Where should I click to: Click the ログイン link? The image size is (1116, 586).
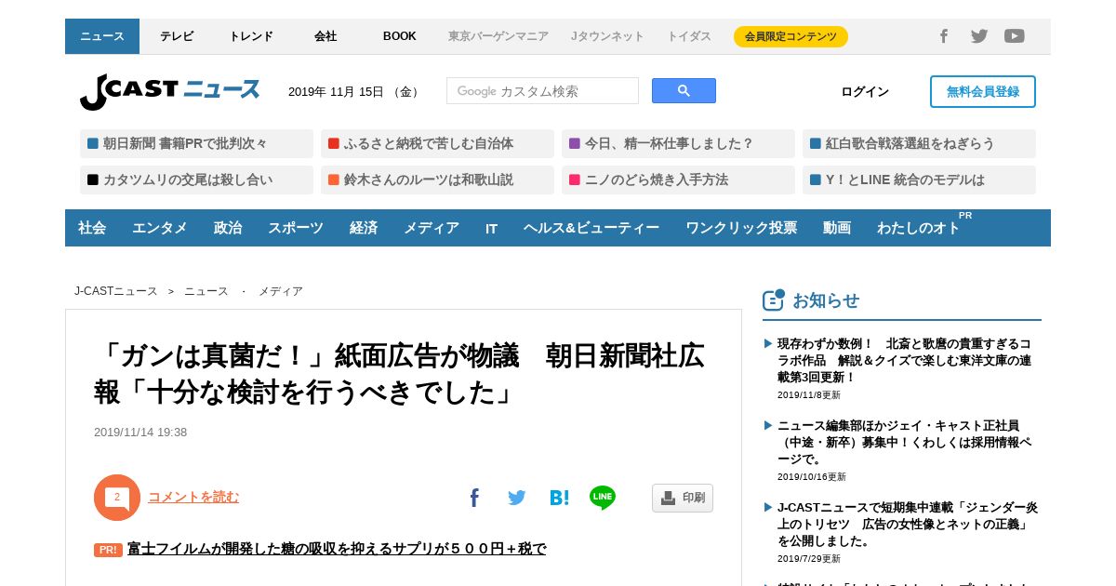coord(865,91)
